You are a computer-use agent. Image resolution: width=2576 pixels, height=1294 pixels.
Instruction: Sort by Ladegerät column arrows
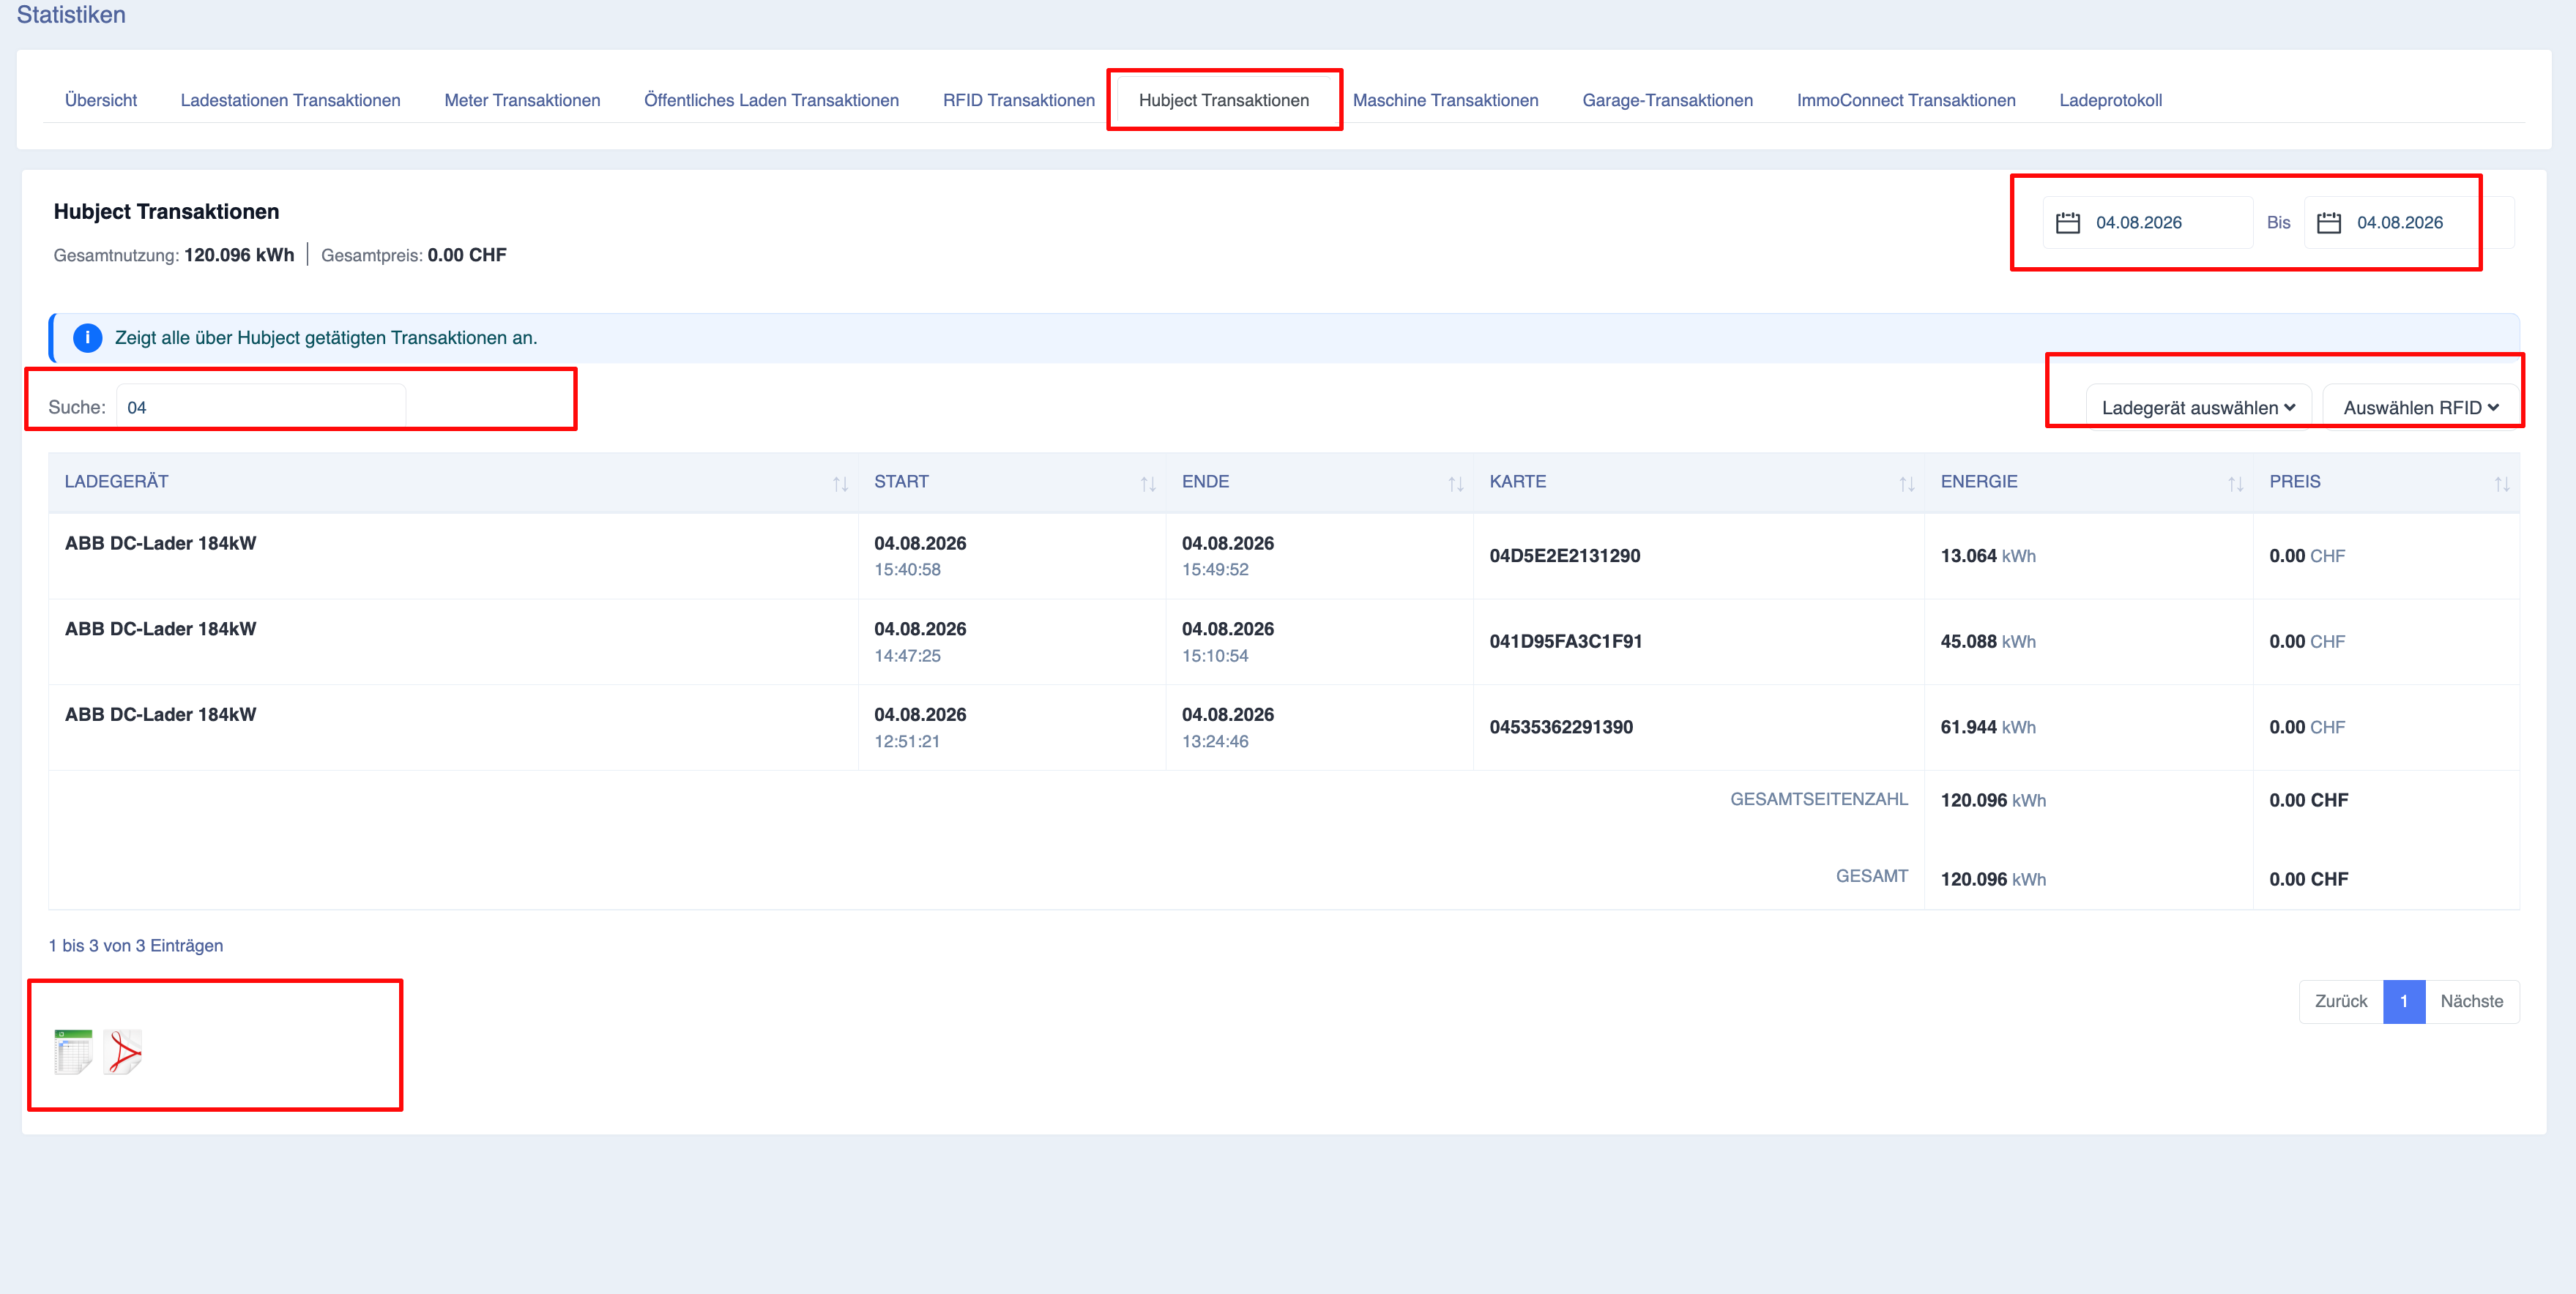tap(840, 484)
